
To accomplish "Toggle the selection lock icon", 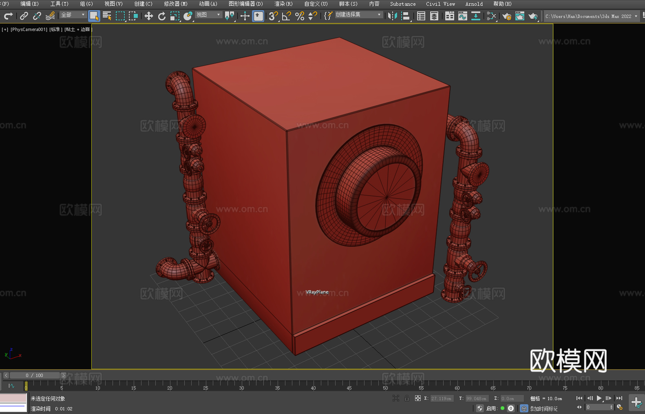I will click(407, 398).
